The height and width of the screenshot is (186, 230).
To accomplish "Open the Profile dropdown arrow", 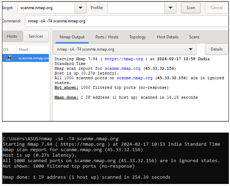I will click(170, 8).
